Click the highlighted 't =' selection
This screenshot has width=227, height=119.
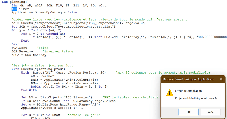(14, 9)
